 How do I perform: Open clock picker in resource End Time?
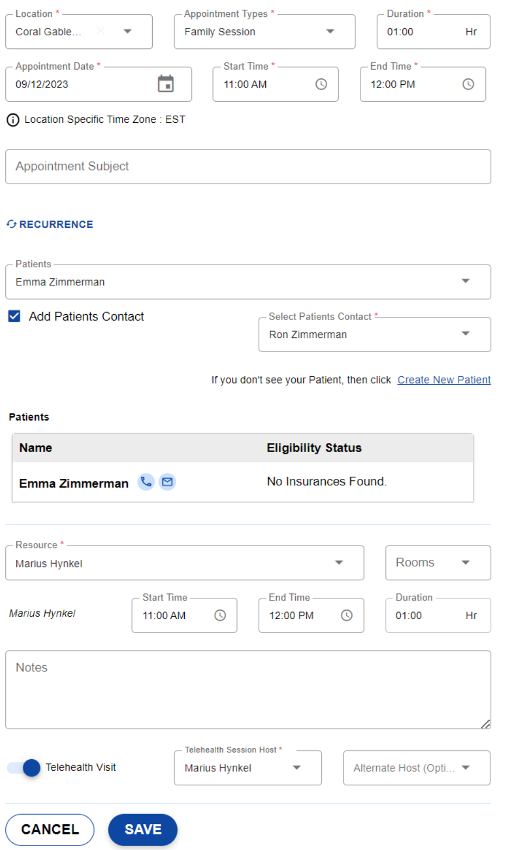(x=346, y=615)
